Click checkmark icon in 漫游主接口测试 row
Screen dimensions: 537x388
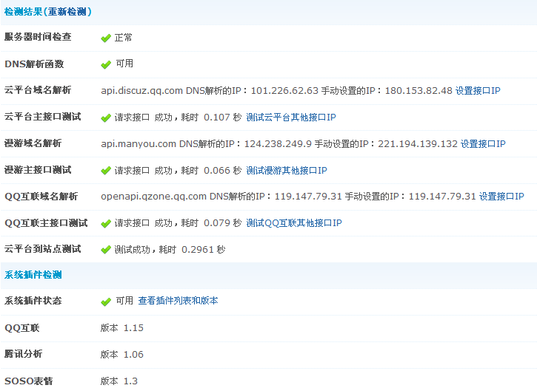click(x=106, y=171)
